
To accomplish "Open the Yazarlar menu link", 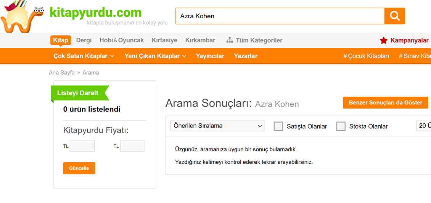I will [246, 56].
